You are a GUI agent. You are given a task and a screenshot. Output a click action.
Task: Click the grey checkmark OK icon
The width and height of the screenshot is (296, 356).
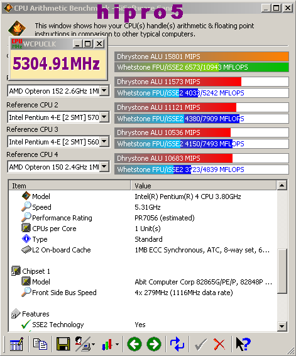coord(200,345)
